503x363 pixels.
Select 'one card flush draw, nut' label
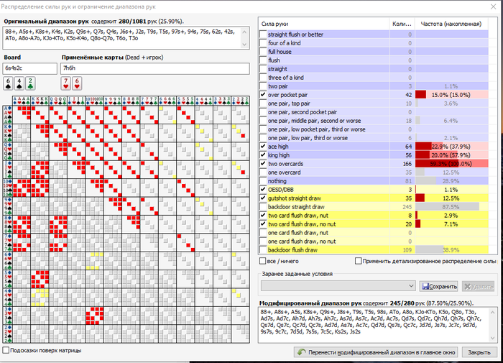click(298, 233)
